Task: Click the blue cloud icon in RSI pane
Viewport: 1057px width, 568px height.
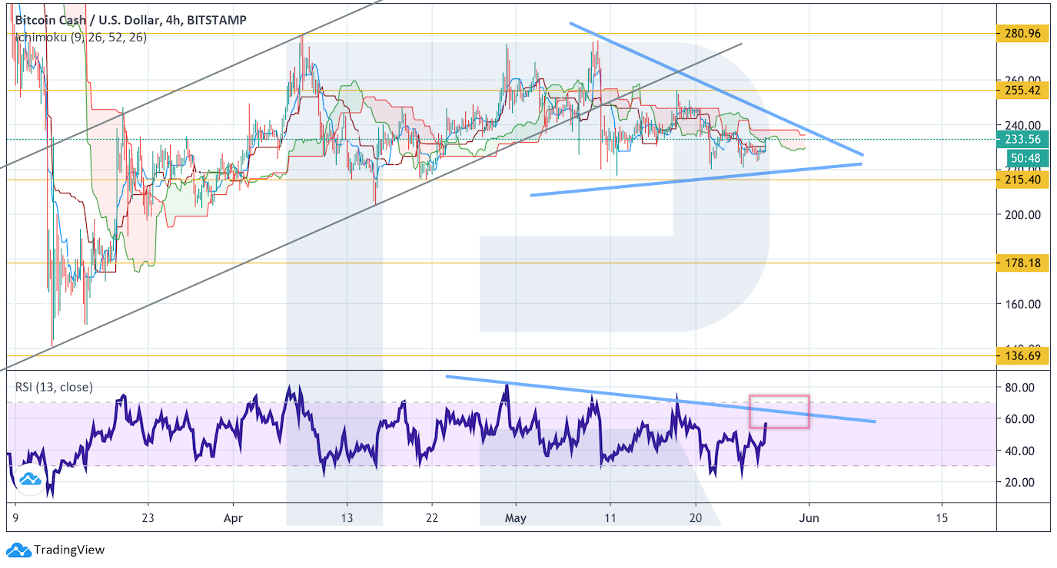Action: click(30, 479)
